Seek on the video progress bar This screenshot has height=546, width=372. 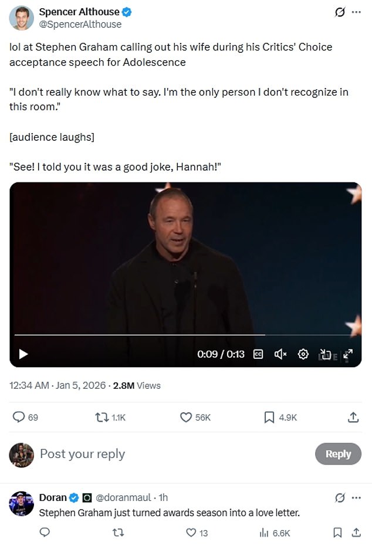click(176, 335)
